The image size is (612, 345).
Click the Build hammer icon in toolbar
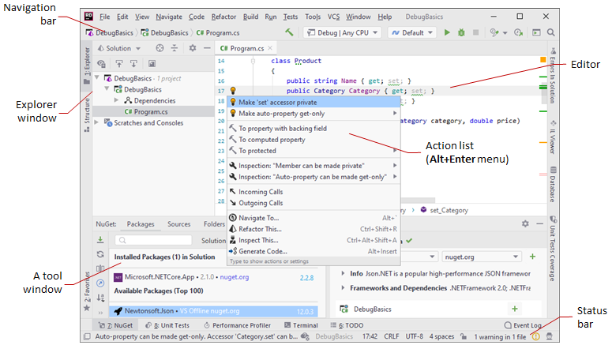tap(289, 32)
